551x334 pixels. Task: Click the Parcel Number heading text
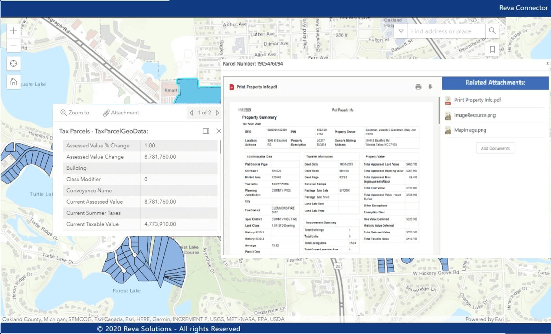pos(253,64)
